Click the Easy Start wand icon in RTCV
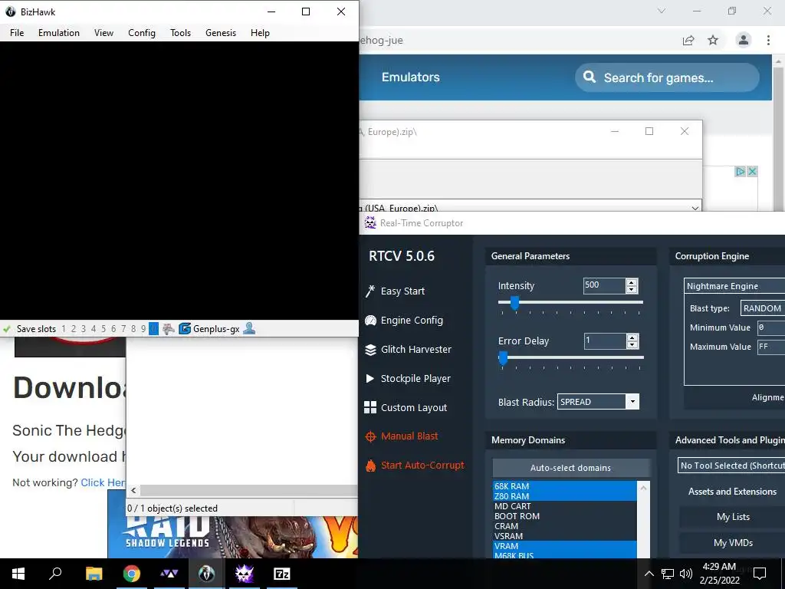 [370, 291]
